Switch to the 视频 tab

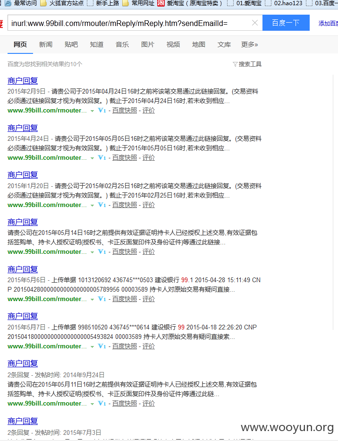173,44
